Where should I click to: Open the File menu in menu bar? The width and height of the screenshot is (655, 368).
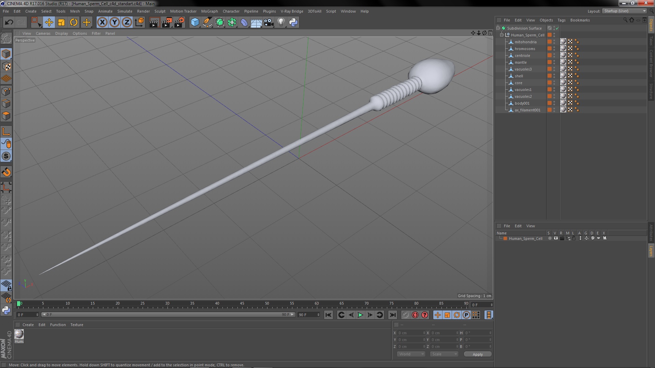(6, 11)
